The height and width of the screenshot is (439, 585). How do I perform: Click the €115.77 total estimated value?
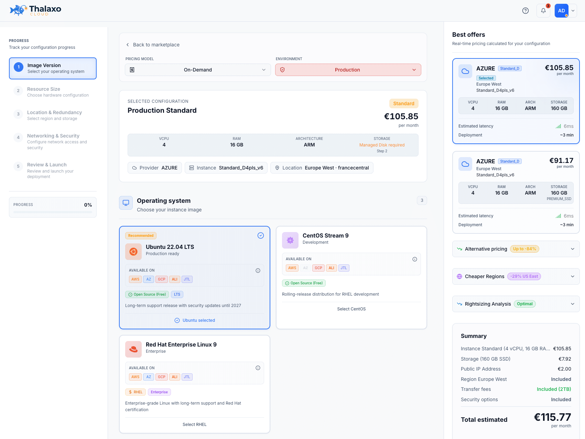click(x=552, y=417)
